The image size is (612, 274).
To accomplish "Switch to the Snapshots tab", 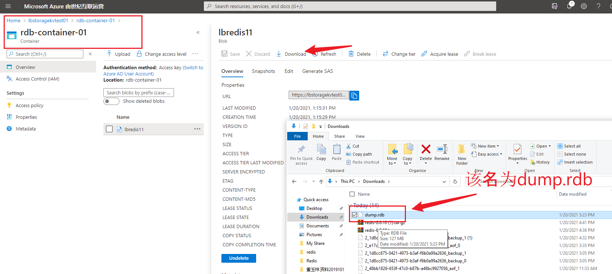I will point(263,71).
